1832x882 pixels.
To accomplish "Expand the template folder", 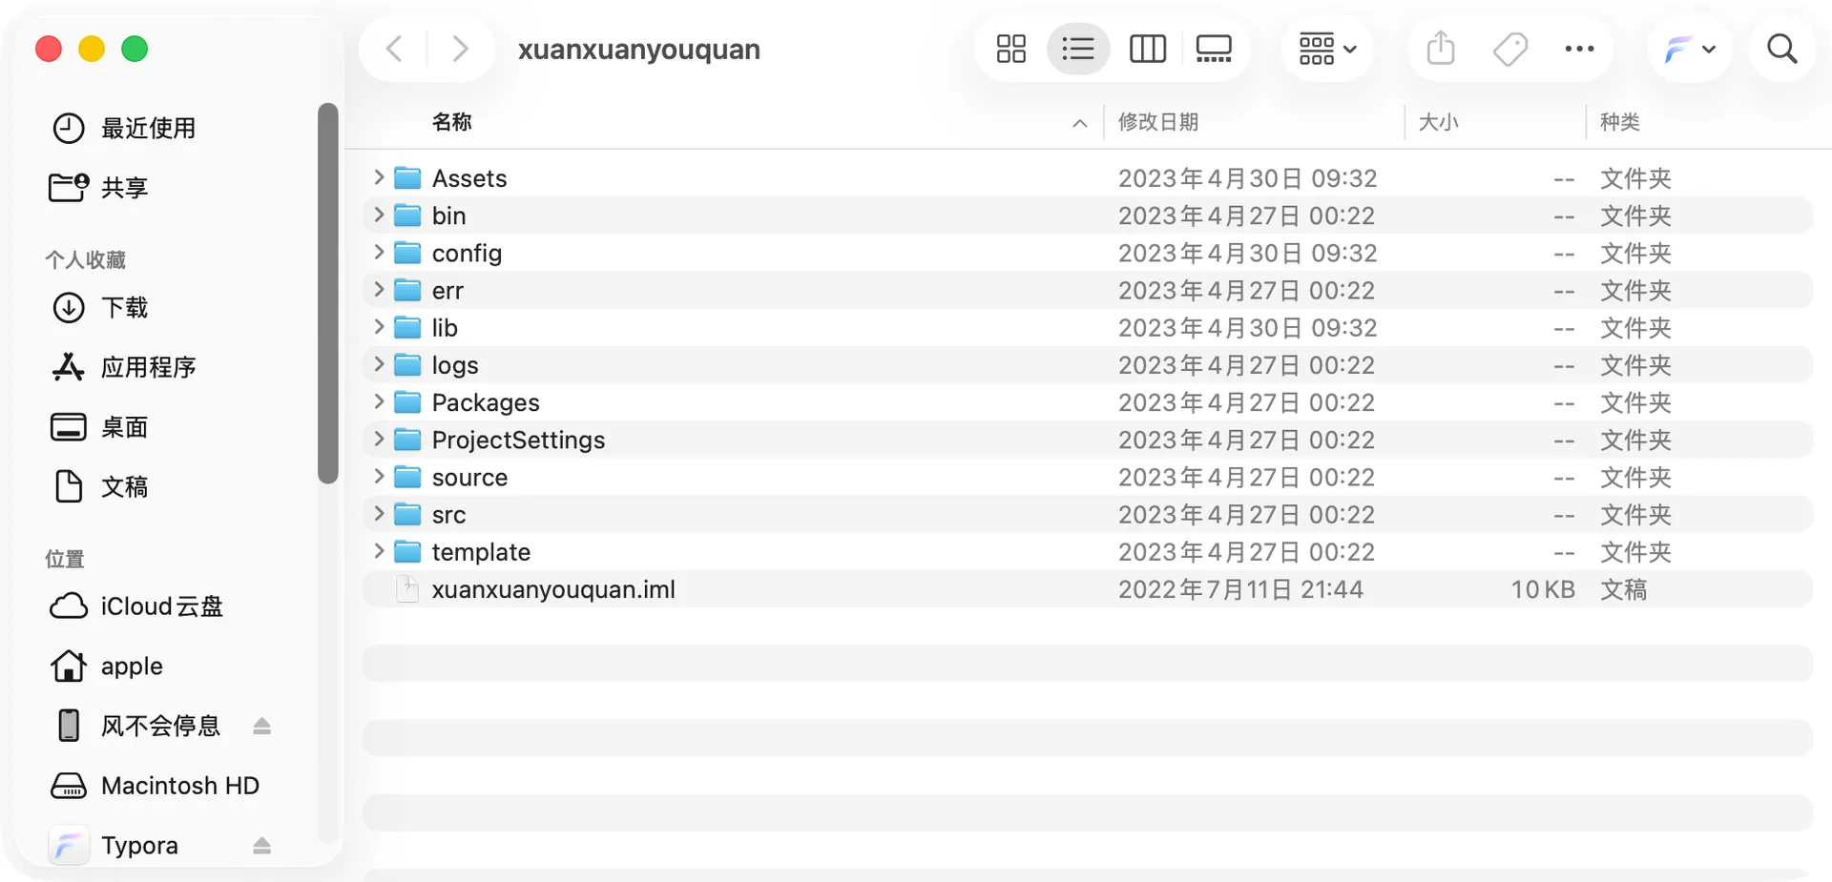I will [x=379, y=551].
